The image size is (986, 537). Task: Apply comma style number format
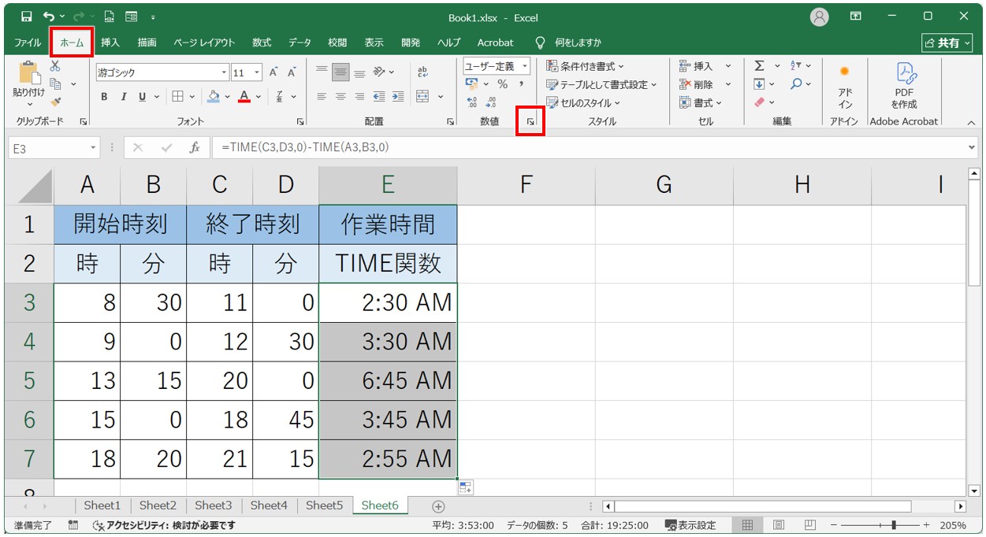(521, 84)
